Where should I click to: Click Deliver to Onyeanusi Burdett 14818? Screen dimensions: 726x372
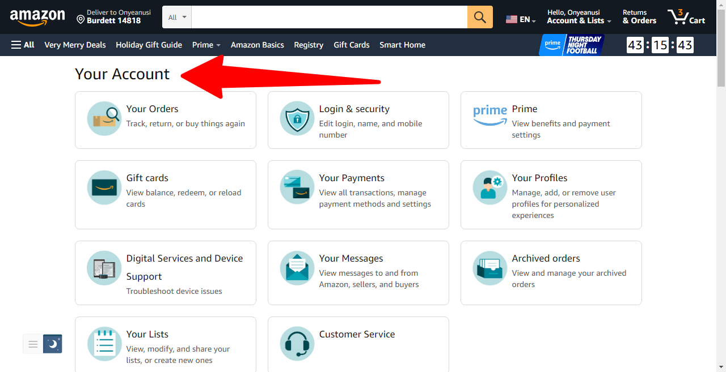point(113,17)
